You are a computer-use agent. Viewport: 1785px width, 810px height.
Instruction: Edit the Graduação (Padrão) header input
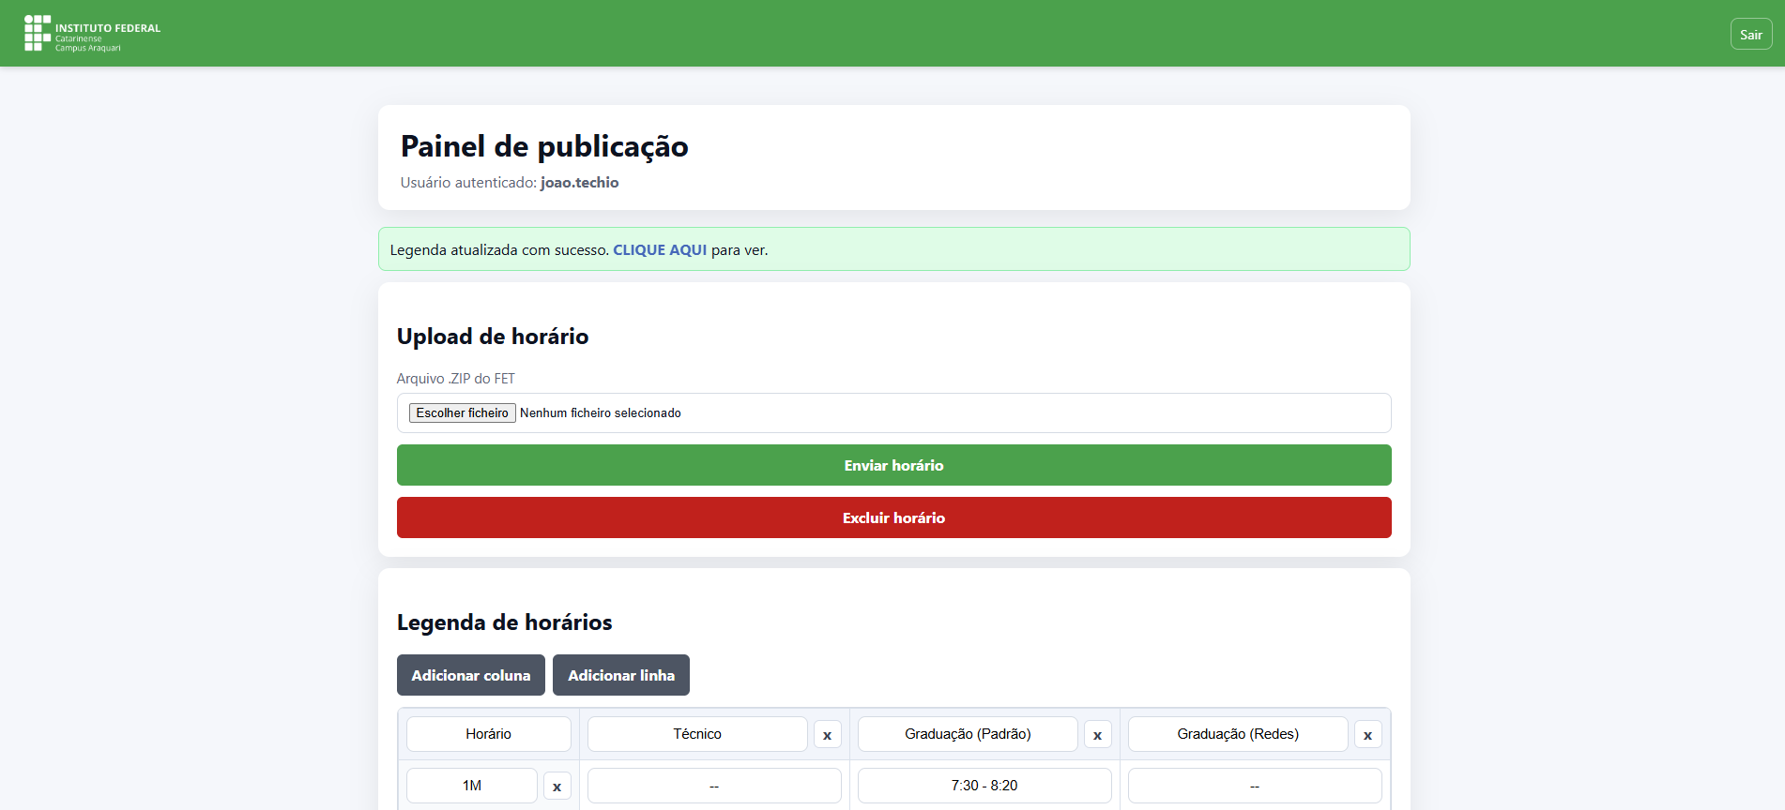pos(967,734)
